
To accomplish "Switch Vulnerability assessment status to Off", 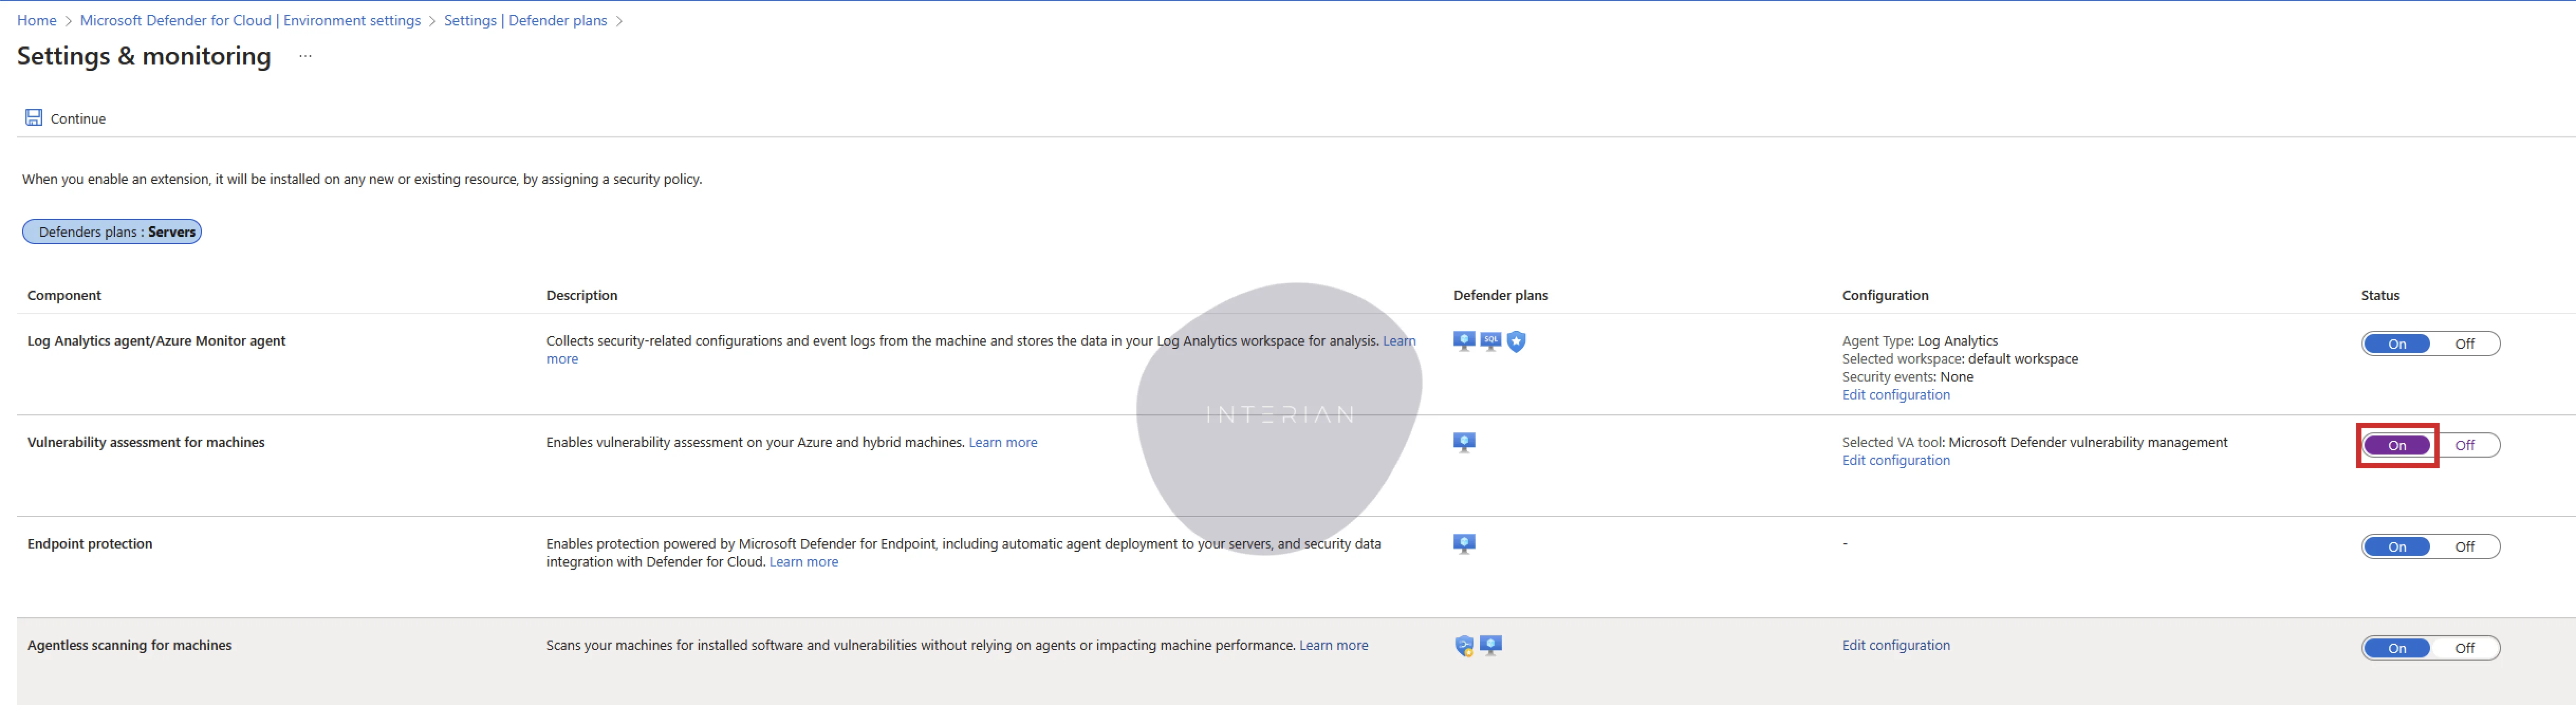I will 2464,445.
